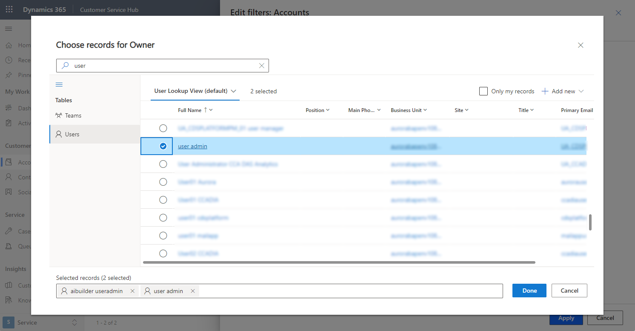Enable the Only my records checkbox
This screenshot has width=635, height=331.
(483, 91)
